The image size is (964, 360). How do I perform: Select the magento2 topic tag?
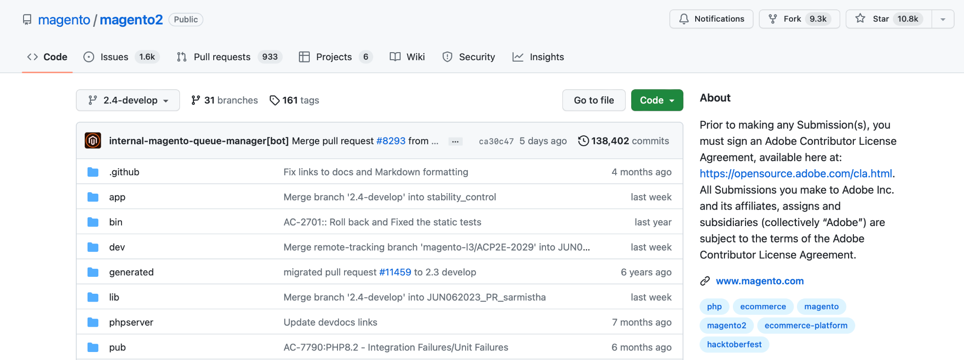726,325
